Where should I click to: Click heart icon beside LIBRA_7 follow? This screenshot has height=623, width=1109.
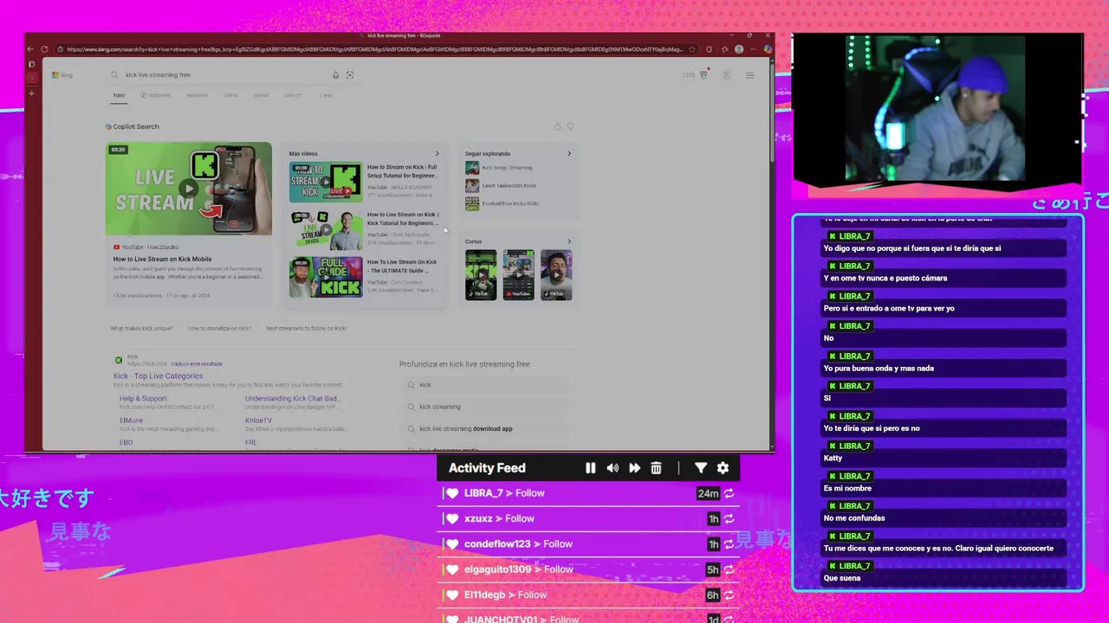pyautogui.click(x=451, y=493)
